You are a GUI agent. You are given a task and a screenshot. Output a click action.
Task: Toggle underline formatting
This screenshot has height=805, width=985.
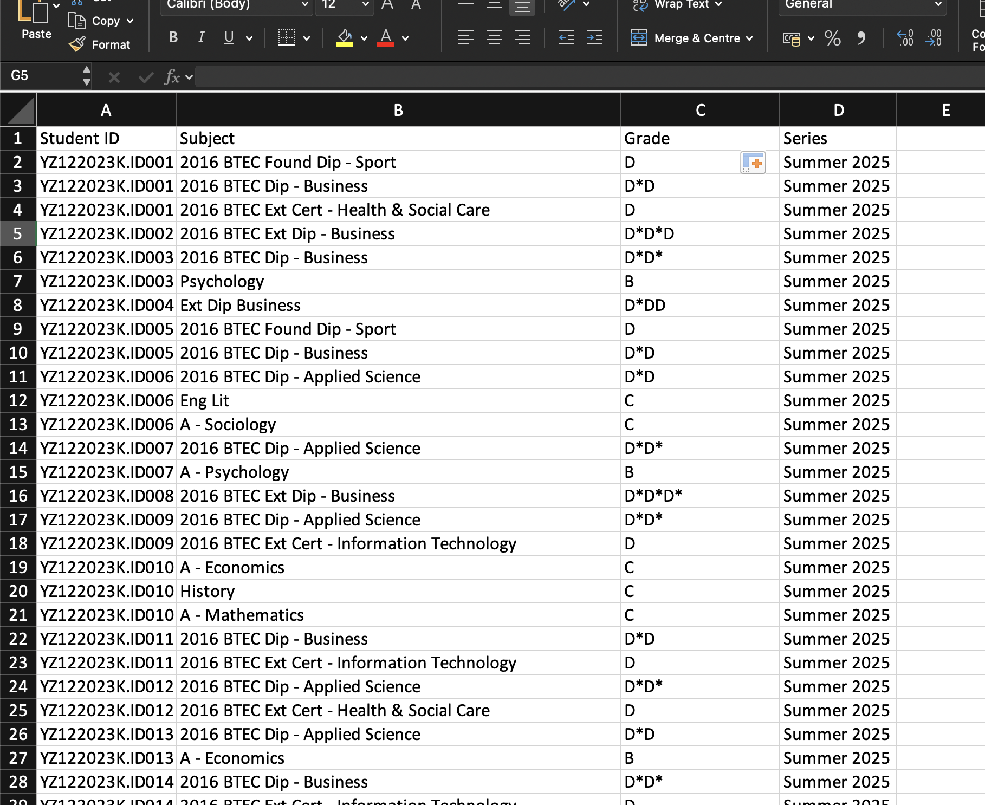click(229, 37)
